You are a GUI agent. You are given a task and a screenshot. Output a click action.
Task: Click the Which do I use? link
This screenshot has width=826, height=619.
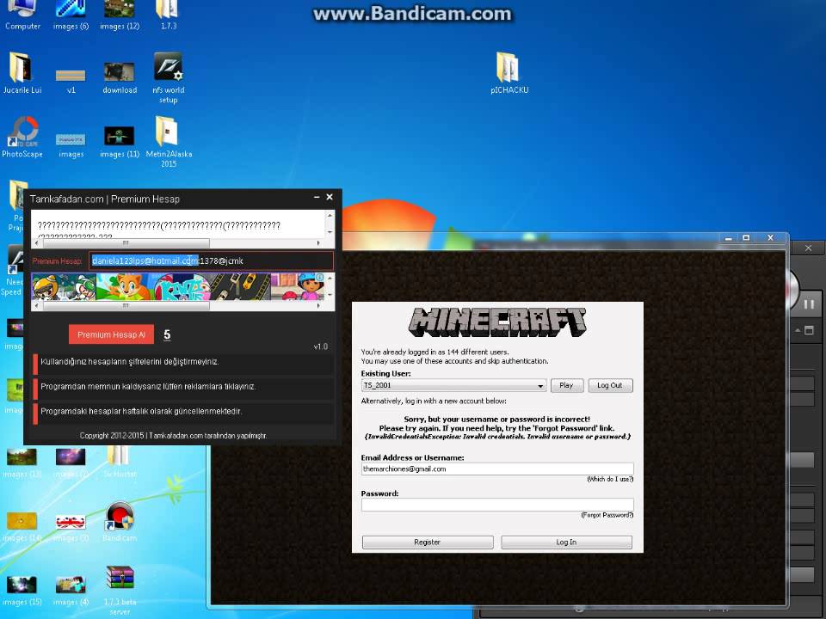click(x=610, y=479)
